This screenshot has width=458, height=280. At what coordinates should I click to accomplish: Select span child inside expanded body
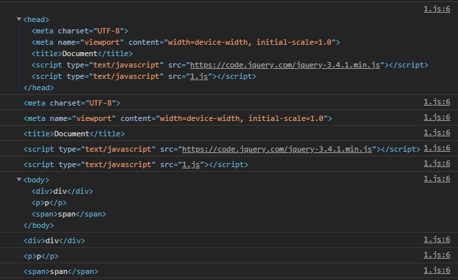[69, 214]
